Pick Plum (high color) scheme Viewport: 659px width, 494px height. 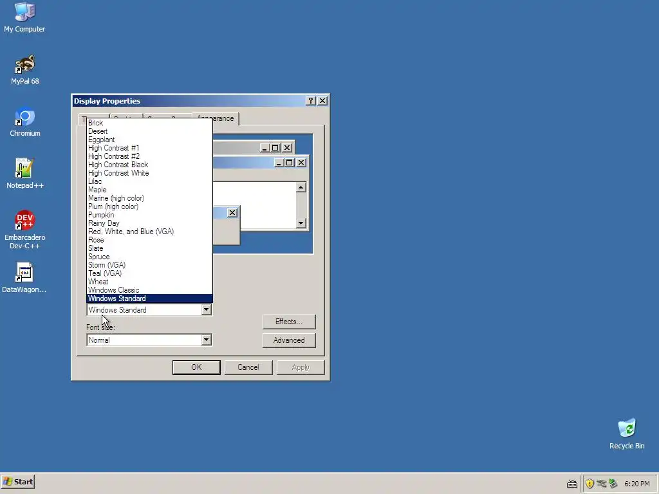(x=149, y=206)
